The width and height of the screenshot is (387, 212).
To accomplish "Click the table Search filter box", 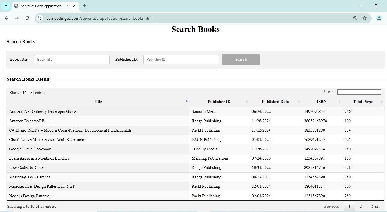I will (359, 92).
